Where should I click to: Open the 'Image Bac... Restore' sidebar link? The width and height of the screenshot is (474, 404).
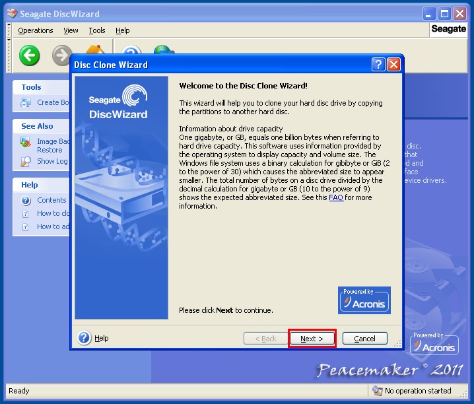tap(53, 146)
